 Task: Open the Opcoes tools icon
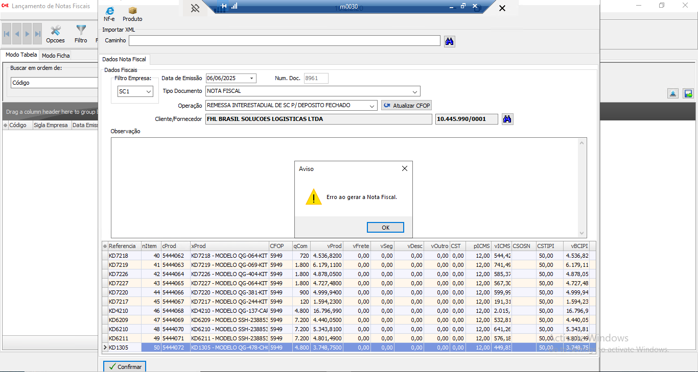pos(55,31)
